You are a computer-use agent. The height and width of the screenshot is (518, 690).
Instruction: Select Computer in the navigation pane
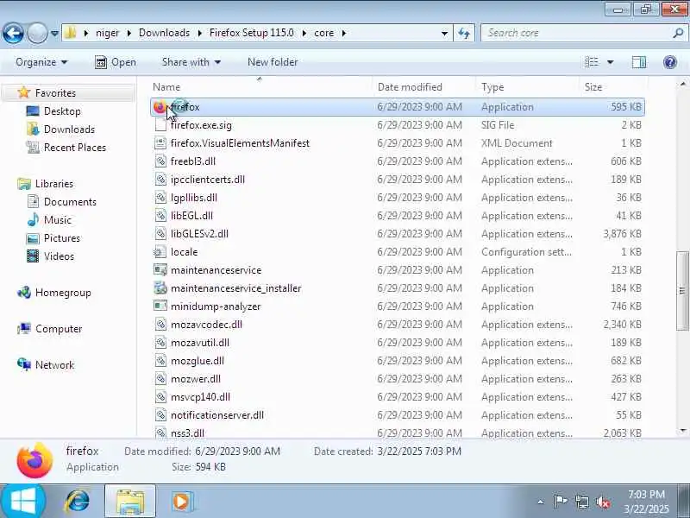pos(59,329)
